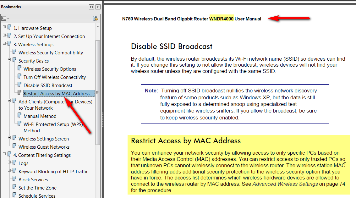Go to Wireless Guest Networks bookmark
The image size is (356, 198).
point(44,147)
